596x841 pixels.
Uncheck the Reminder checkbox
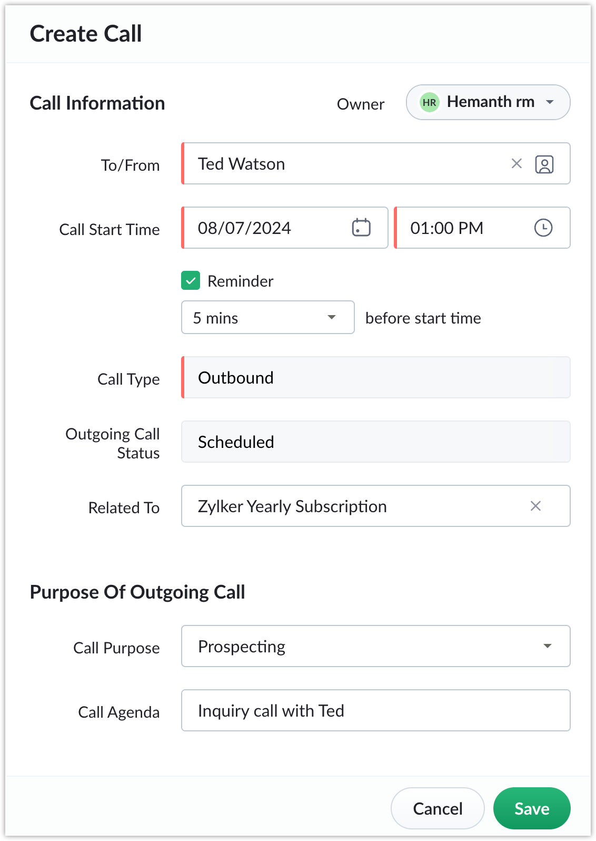tap(191, 281)
